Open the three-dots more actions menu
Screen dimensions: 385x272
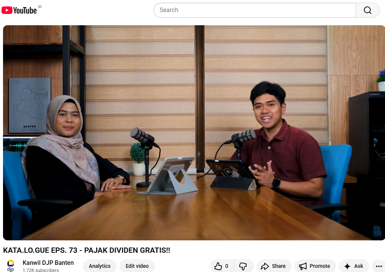pyautogui.click(x=378, y=266)
